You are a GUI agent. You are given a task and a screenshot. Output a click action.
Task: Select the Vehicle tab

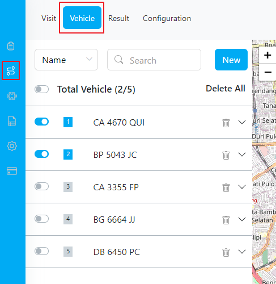click(x=82, y=18)
